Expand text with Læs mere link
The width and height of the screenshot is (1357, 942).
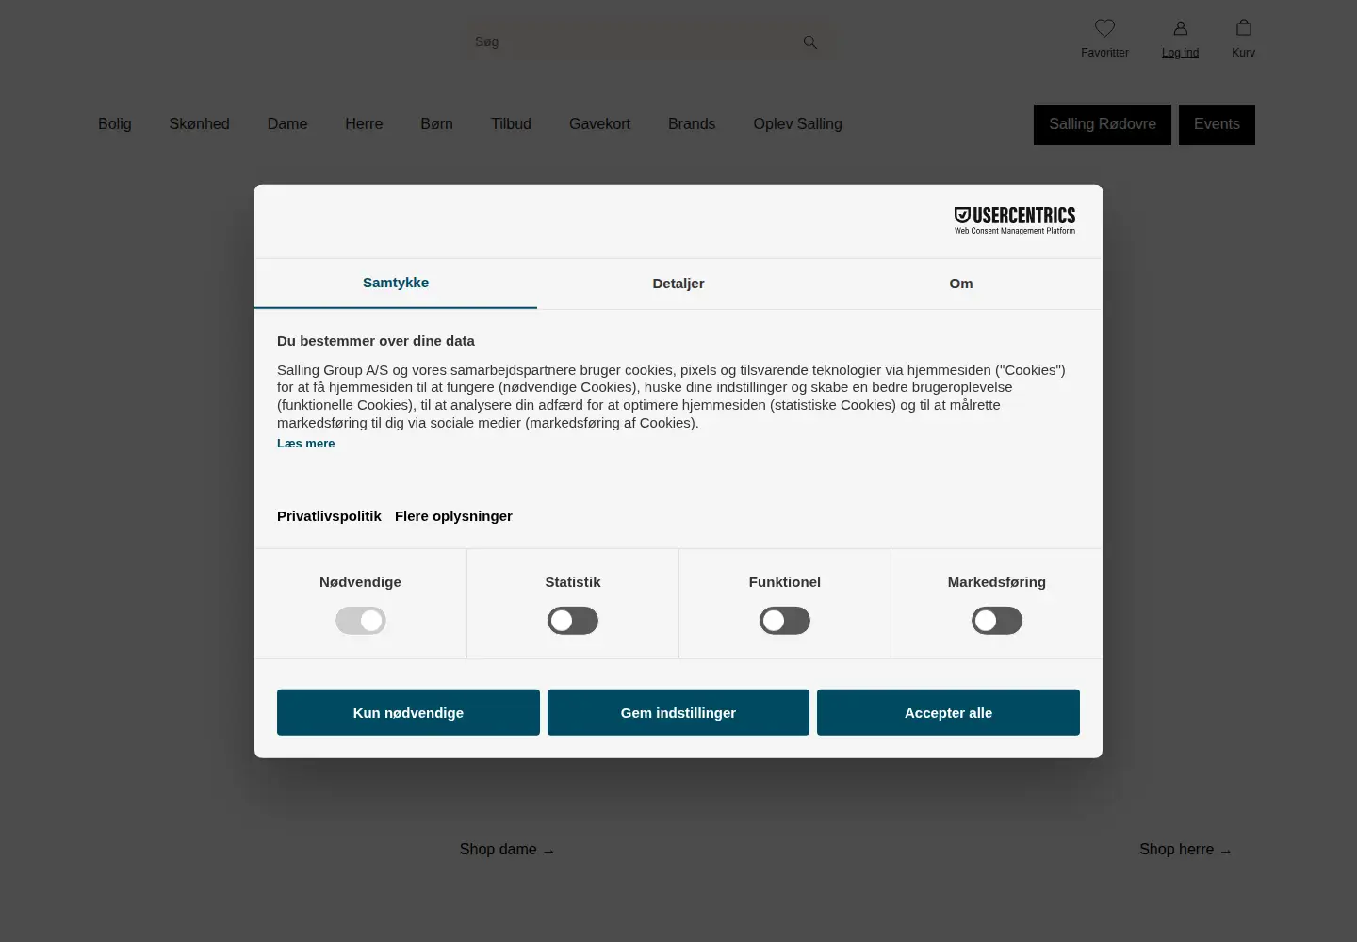pos(305,443)
